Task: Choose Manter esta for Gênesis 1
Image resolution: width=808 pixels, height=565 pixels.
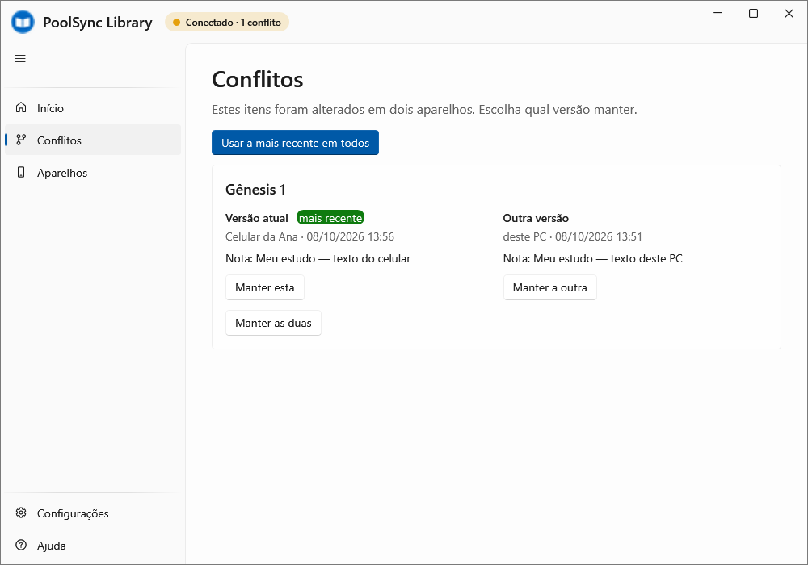Action: [x=265, y=287]
